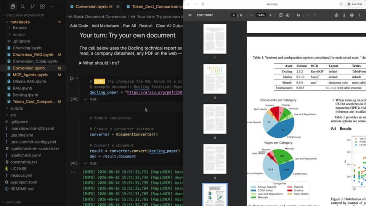The height and width of the screenshot is (206, 366).
Task: Click 'Basic Document Conversion' breadcrumb
Action: [100, 17]
